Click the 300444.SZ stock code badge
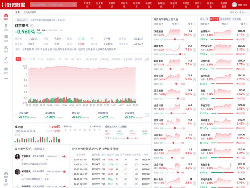250x188 pixels. coord(22,20)
